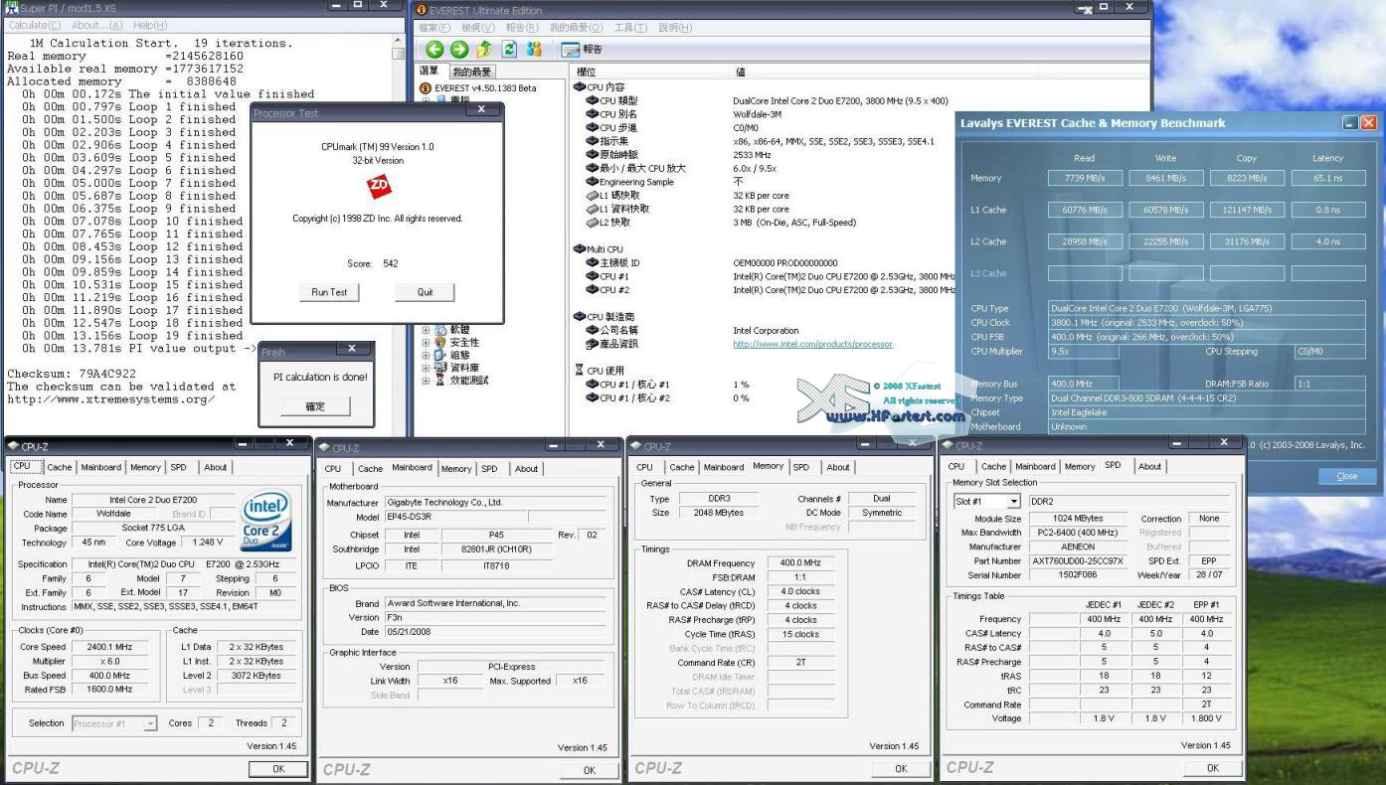This screenshot has height=785, width=1386.
Task: Click the two-people users icon in EVEREST toolbar
Action: [x=534, y=49]
